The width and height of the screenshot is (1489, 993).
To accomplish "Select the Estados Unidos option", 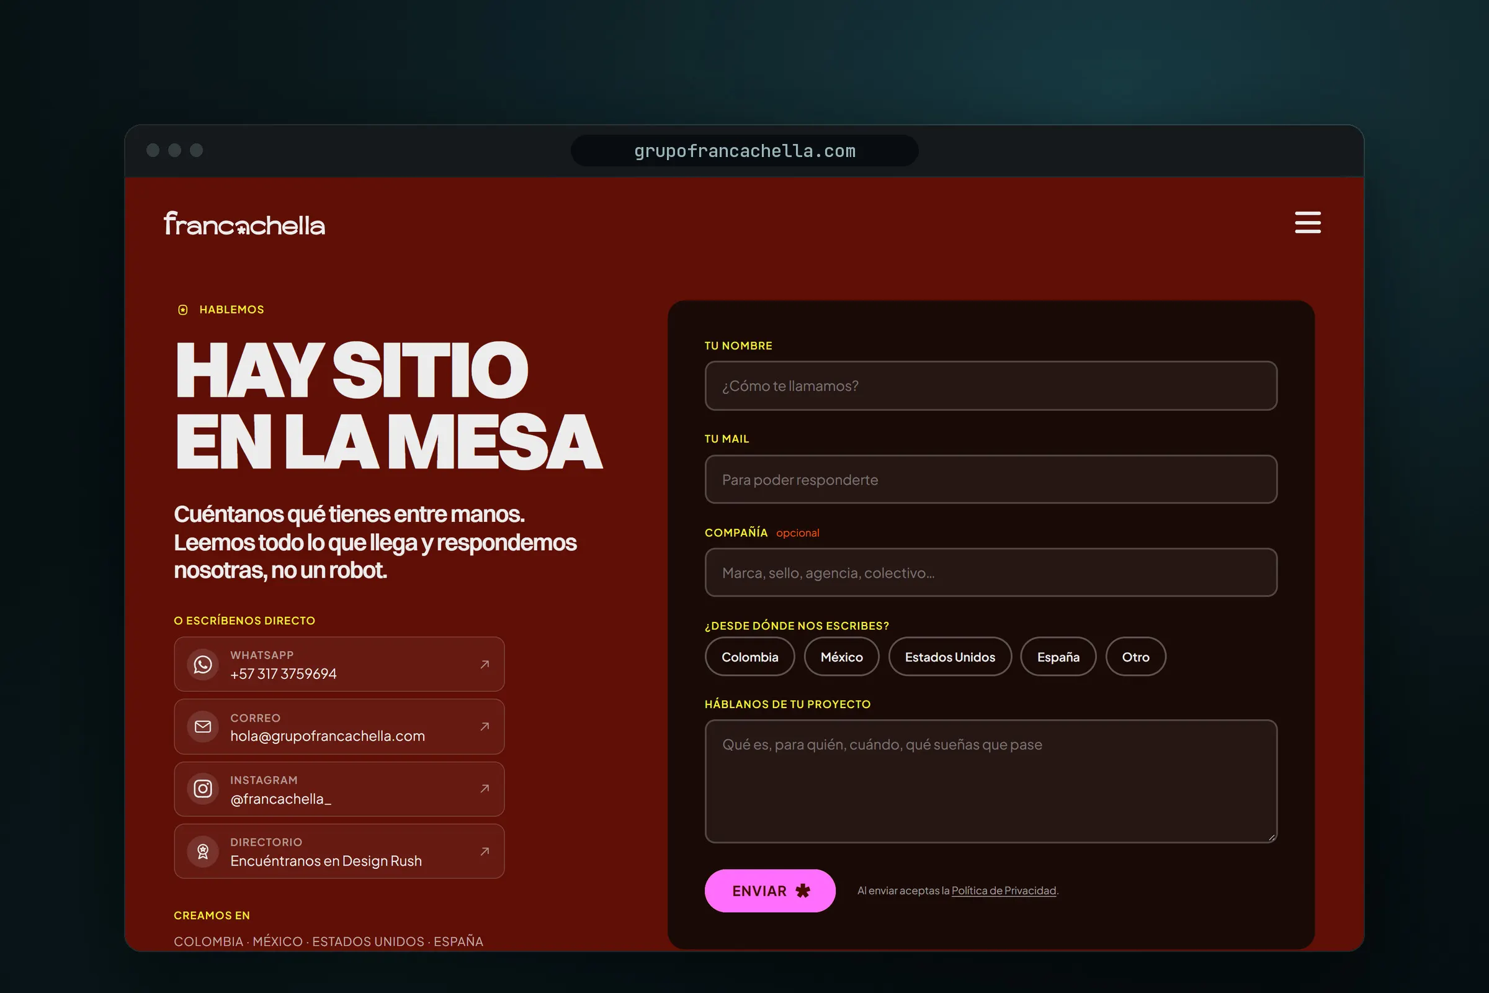I will pyautogui.click(x=950, y=657).
